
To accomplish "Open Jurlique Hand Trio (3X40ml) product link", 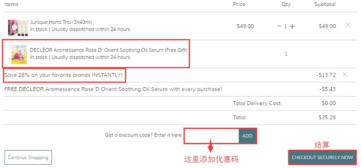I will click(x=61, y=22).
